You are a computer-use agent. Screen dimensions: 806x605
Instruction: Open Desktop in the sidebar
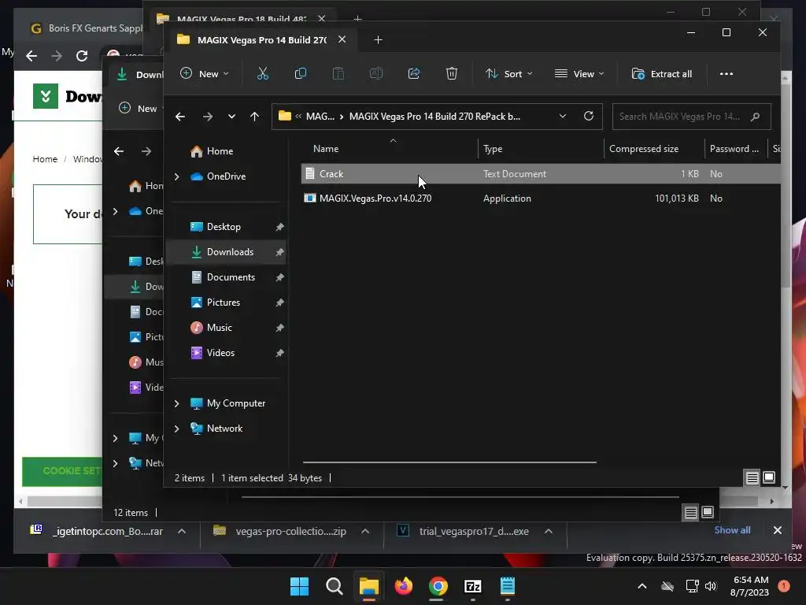tap(224, 227)
